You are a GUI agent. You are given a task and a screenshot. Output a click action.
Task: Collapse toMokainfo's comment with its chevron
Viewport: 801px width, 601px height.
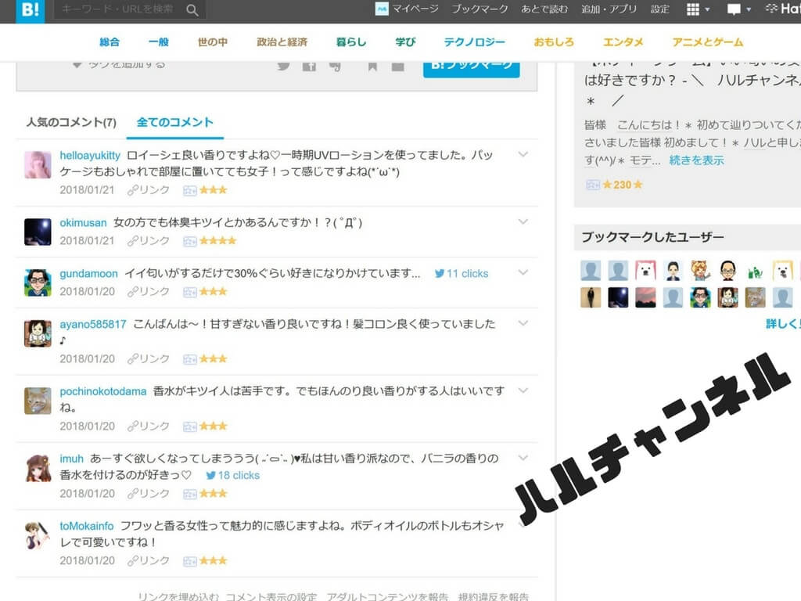pos(523,527)
